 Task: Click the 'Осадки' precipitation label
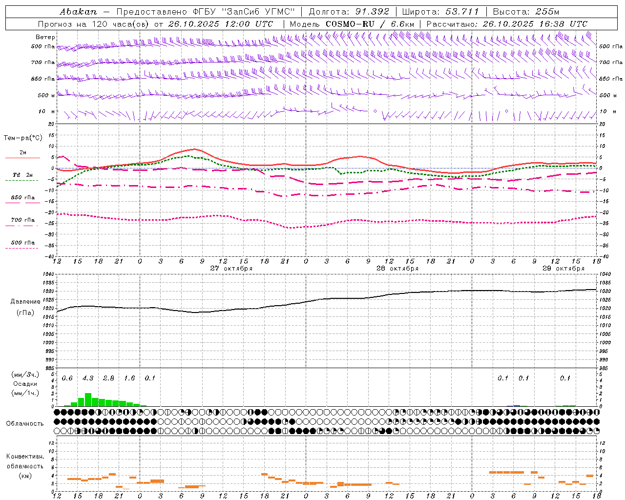coord(25,384)
